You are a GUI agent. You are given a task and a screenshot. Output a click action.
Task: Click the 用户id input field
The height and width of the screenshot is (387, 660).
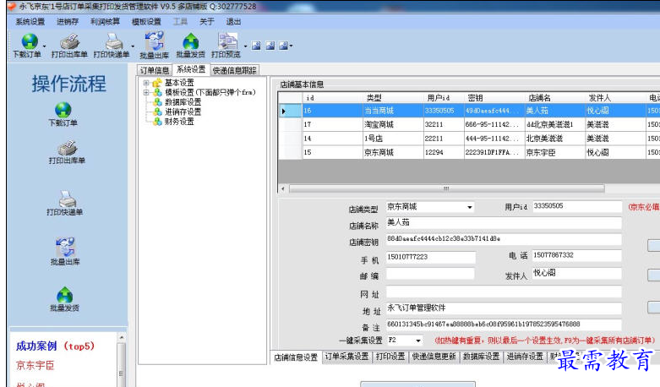(576, 206)
